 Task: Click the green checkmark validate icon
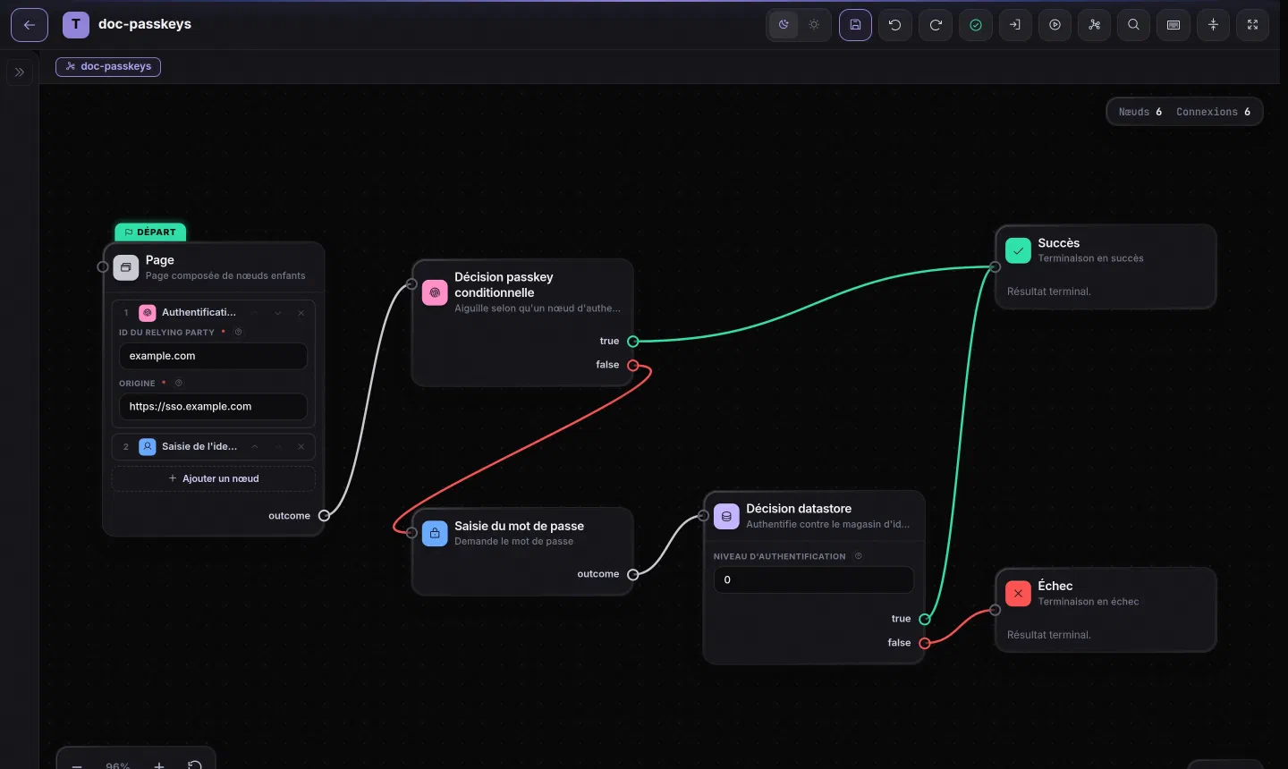(976, 25)
